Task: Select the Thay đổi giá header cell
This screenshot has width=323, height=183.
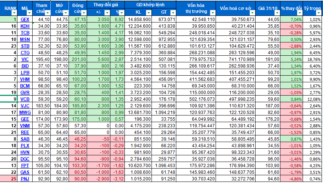Action: (106, 4)
